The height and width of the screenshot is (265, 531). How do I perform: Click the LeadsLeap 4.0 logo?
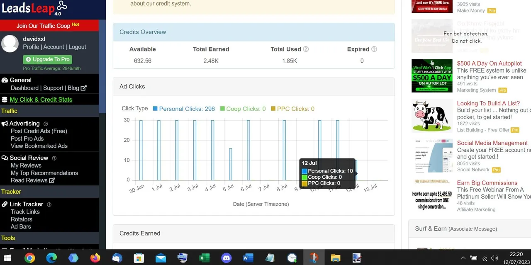click(x=34, y=8)
